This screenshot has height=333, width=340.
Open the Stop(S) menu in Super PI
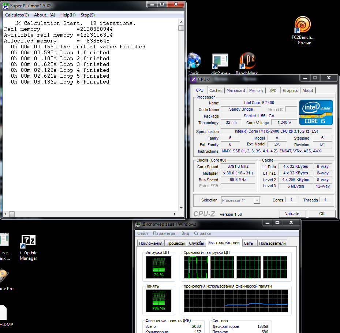point(87,15)
